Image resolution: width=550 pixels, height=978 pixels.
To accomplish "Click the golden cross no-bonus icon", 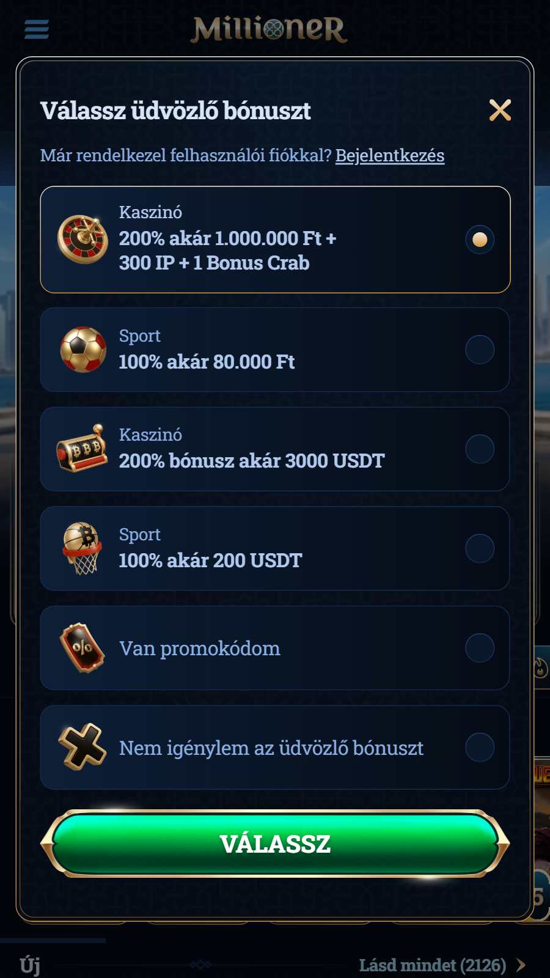I will (x=82, y=747).
